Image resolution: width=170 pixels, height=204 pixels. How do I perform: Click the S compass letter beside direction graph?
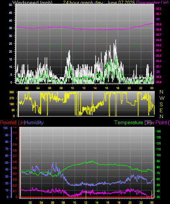click(x=161, y=104)
